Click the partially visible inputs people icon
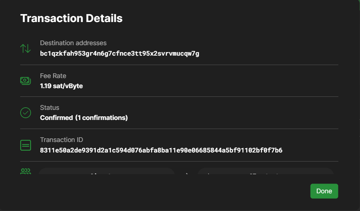Viewport: 360px width, 211px height. (26, 171)
